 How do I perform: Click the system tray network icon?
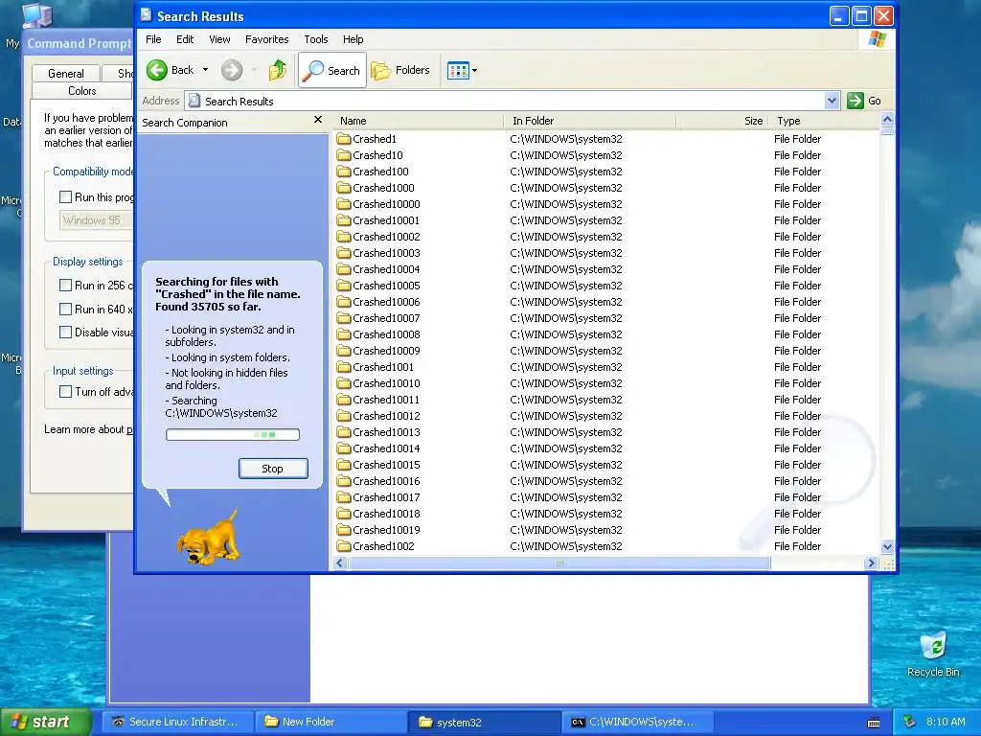point(910,722)
